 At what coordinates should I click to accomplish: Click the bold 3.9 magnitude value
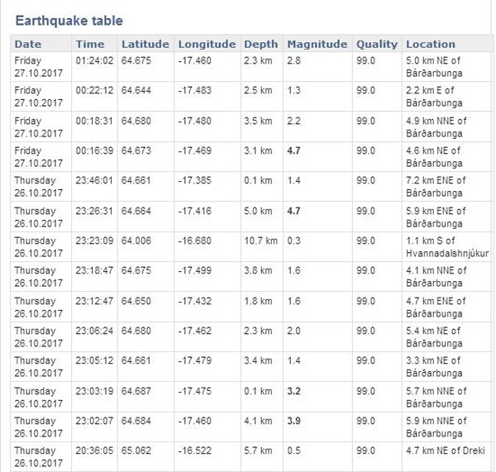(294, 421)
